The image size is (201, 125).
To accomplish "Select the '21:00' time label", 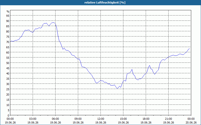I will (x=168, y=119).
